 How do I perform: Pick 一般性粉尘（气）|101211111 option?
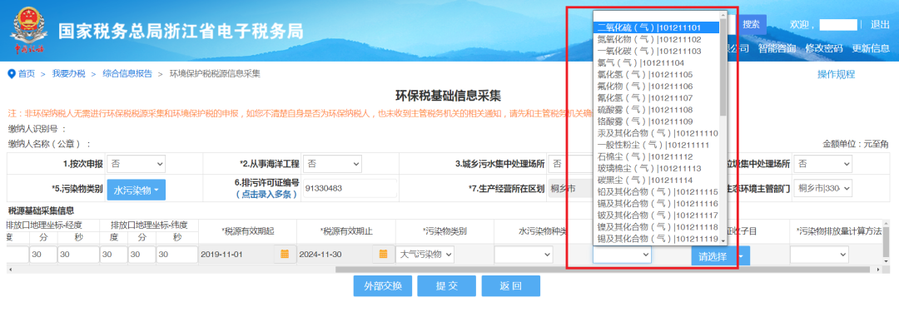tap(656, 145)
